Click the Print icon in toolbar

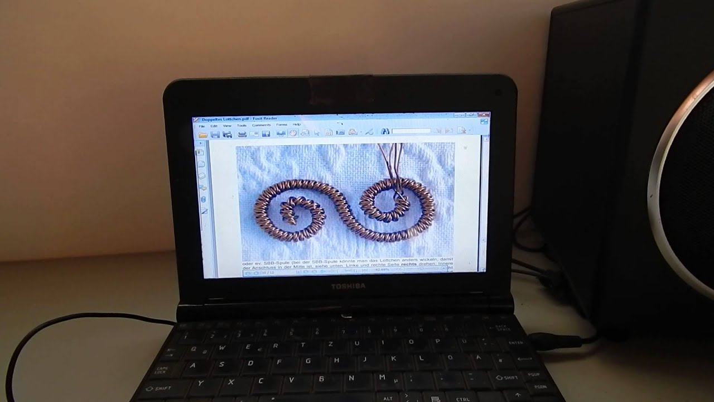coord(242,134)
